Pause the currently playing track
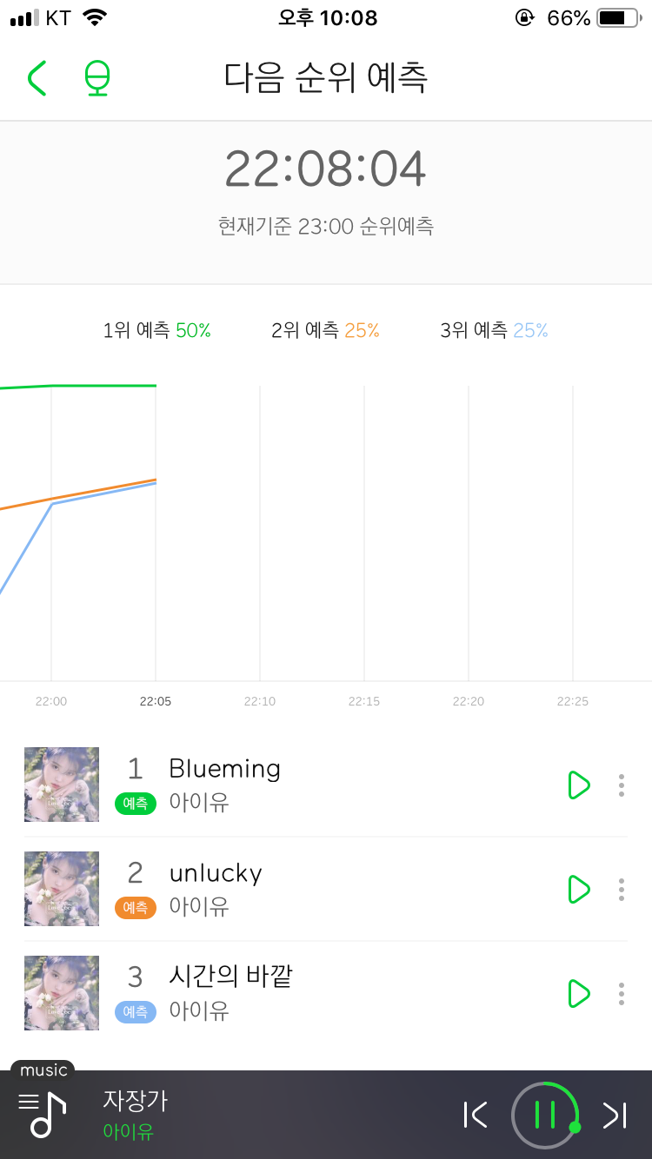 (545, 1115)
